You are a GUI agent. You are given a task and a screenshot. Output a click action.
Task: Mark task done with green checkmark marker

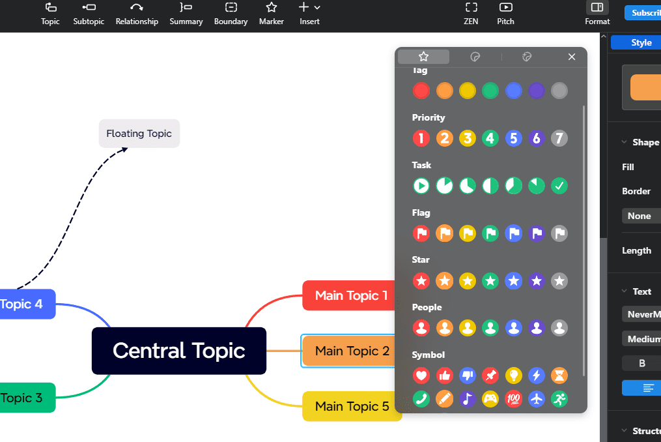coord(559,186)
